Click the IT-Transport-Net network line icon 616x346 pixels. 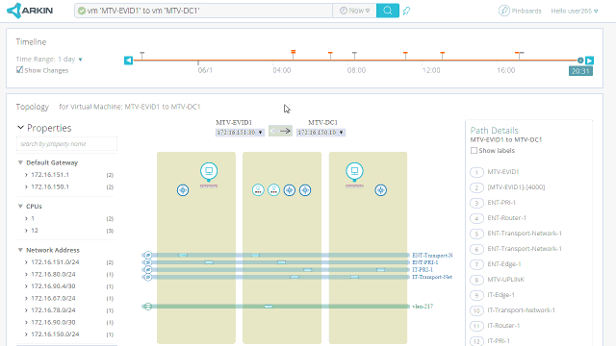pyautogui.click(x=147, y=277)
